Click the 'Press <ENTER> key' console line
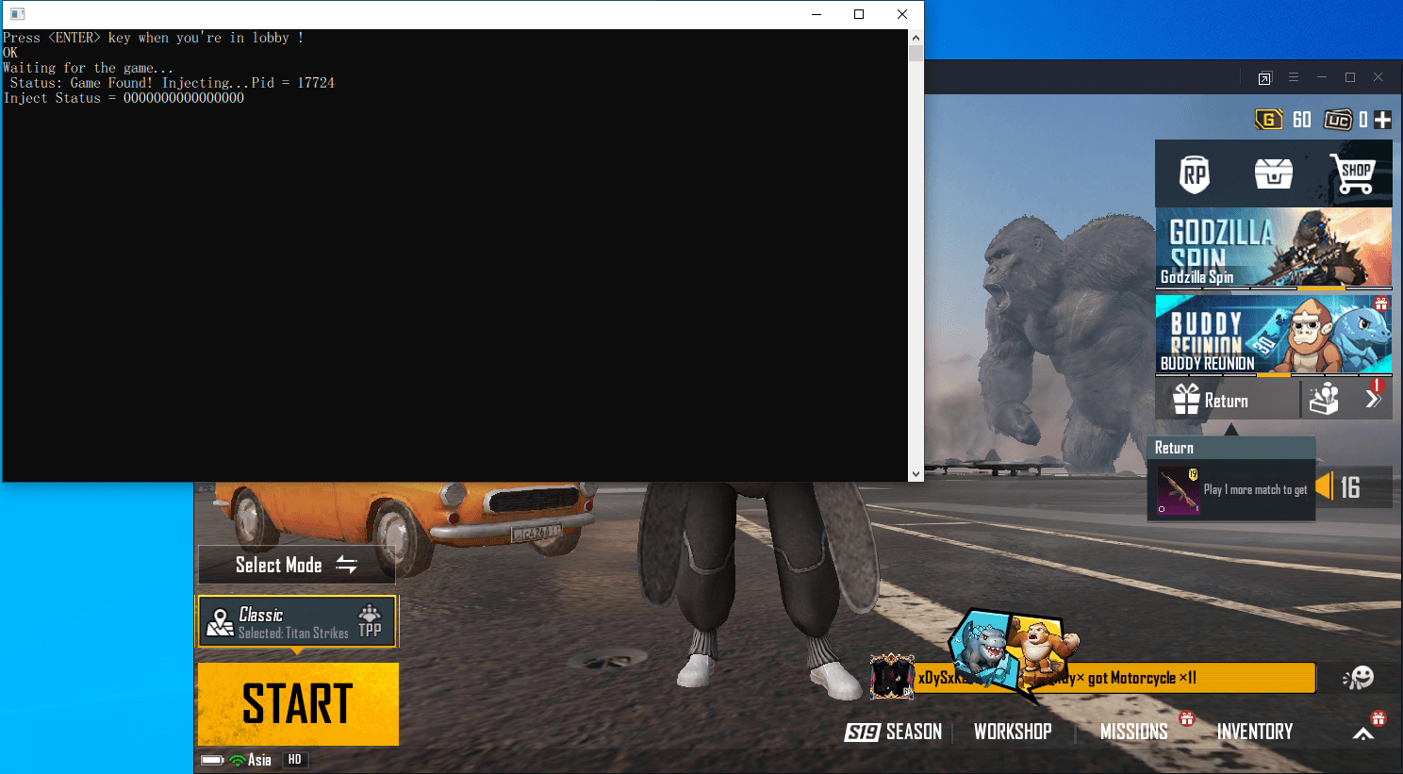The width and height of the screenshot is (1403, 774). [x=153, y=38]
